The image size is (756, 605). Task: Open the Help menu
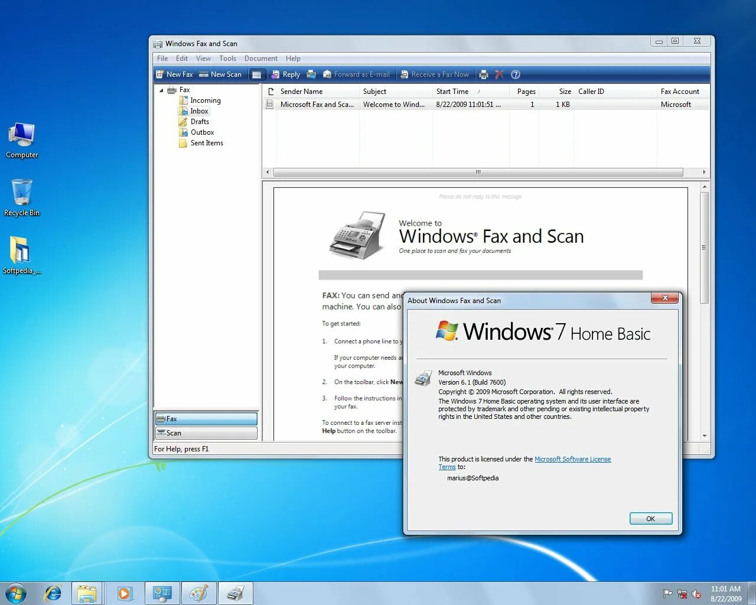tap(293, 58)
